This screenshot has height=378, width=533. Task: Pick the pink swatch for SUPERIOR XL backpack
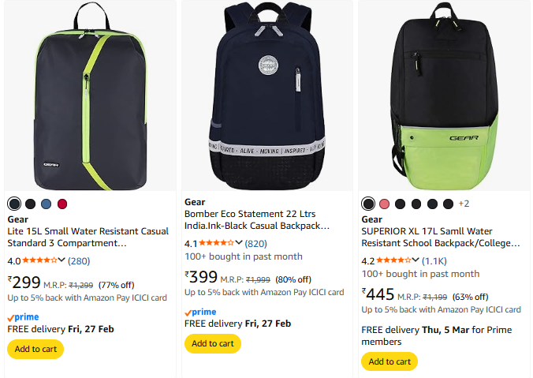point(384,204)
